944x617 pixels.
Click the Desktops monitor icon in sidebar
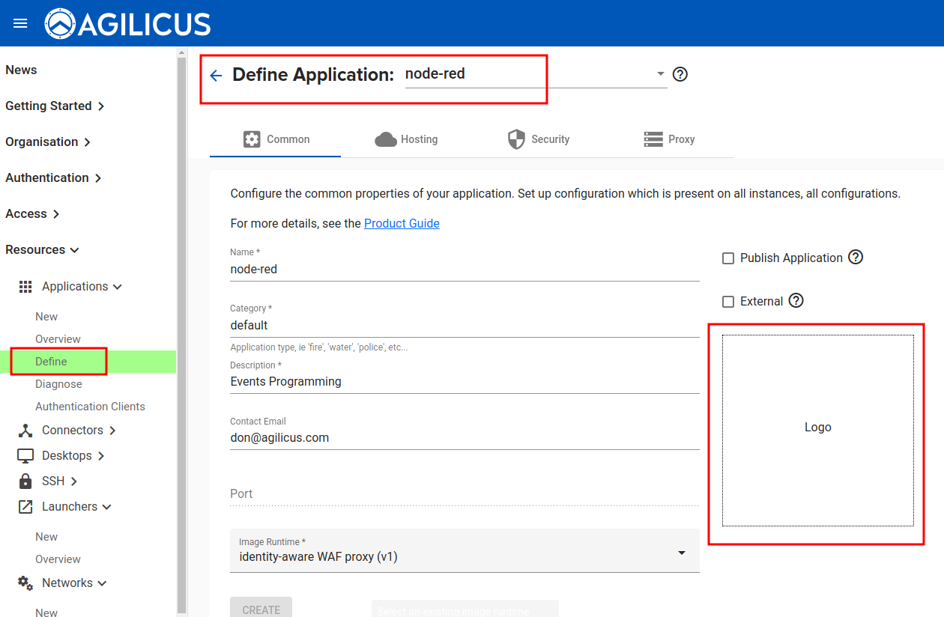click(x=25, y=455)
